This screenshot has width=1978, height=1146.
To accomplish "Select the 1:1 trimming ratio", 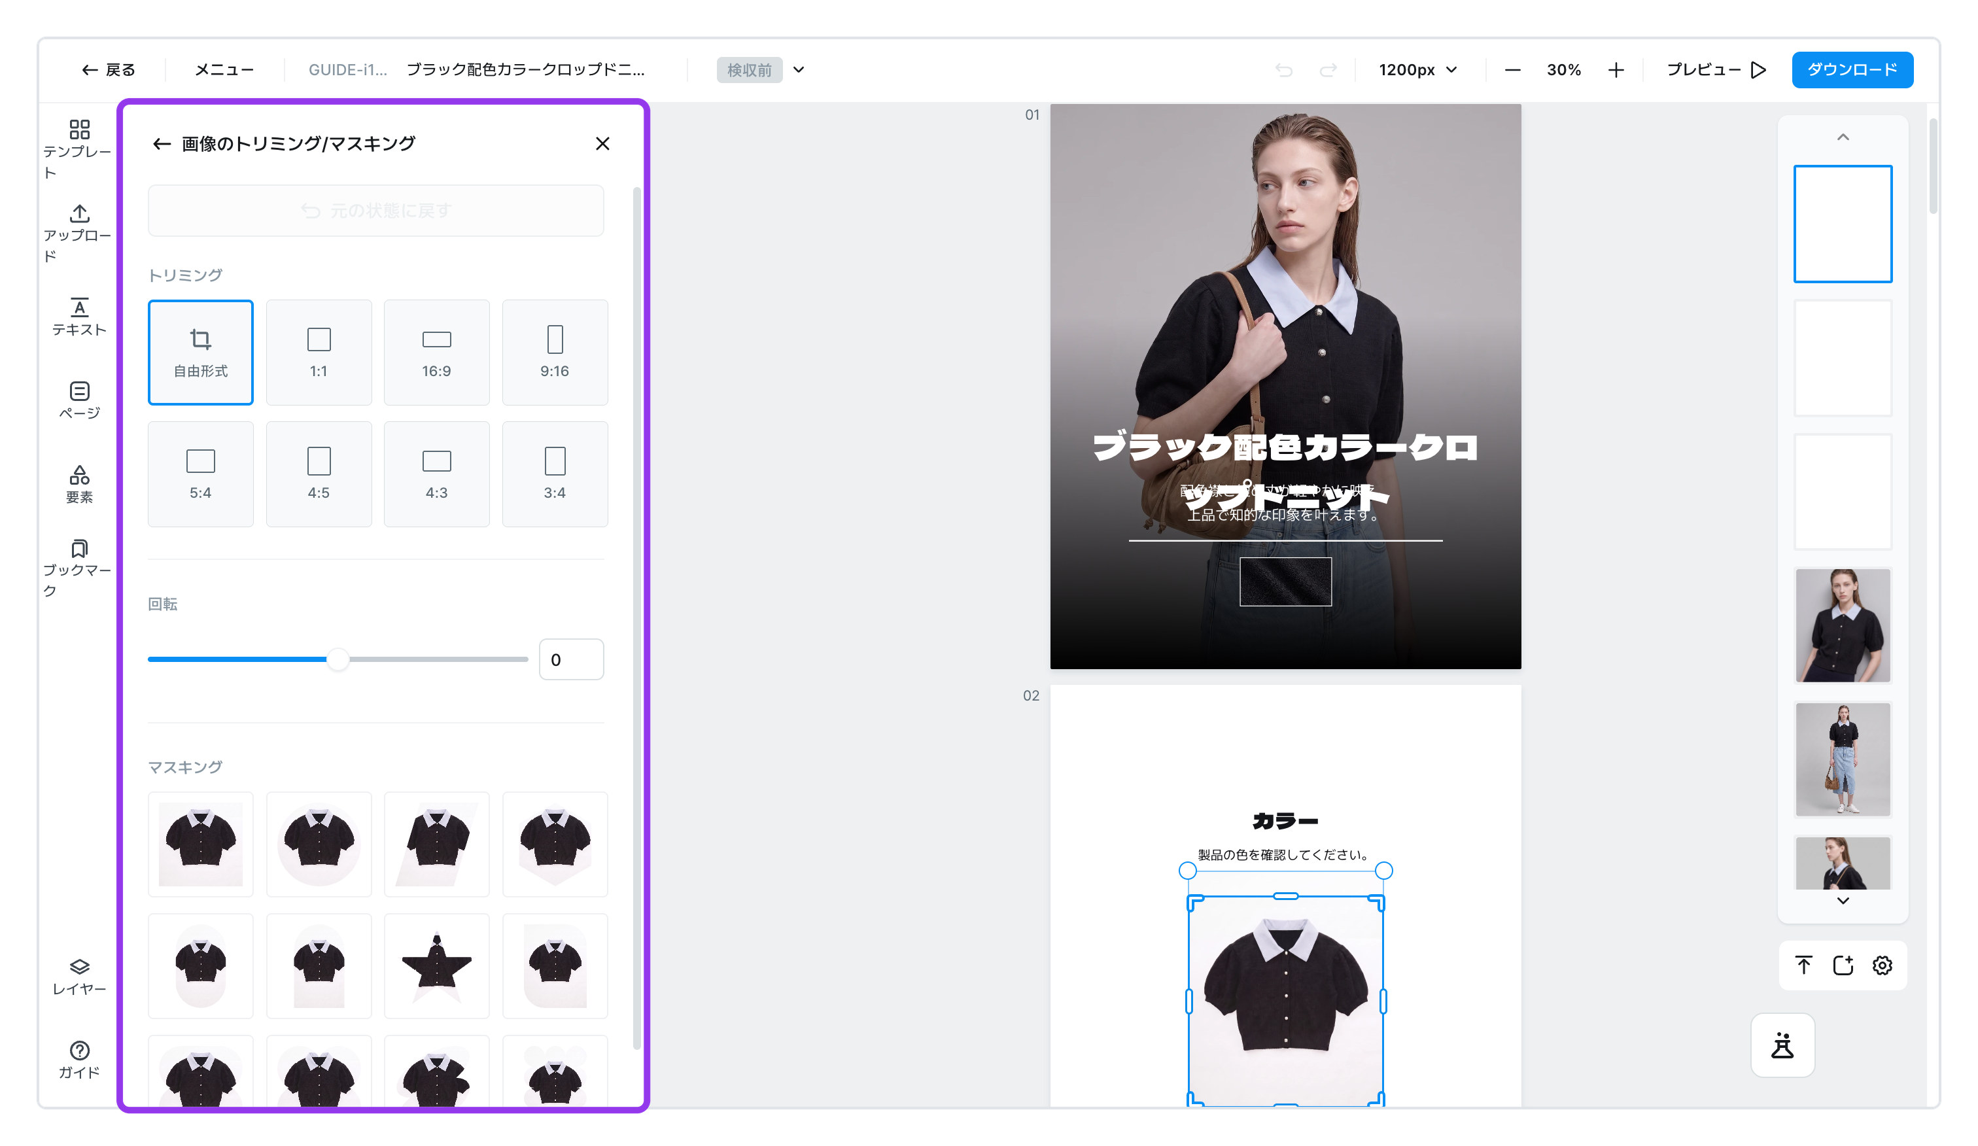I will click(319, 353).
